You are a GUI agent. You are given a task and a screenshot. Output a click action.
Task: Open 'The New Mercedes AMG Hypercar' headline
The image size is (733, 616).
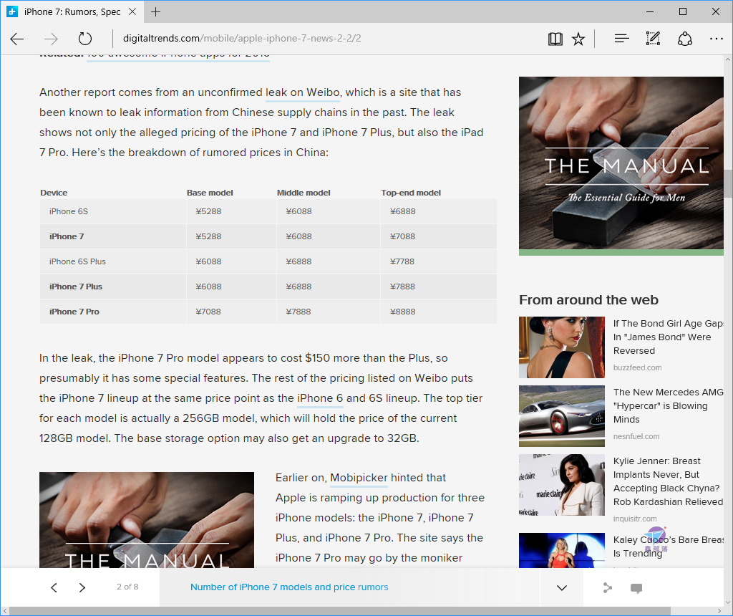(668, 405)
